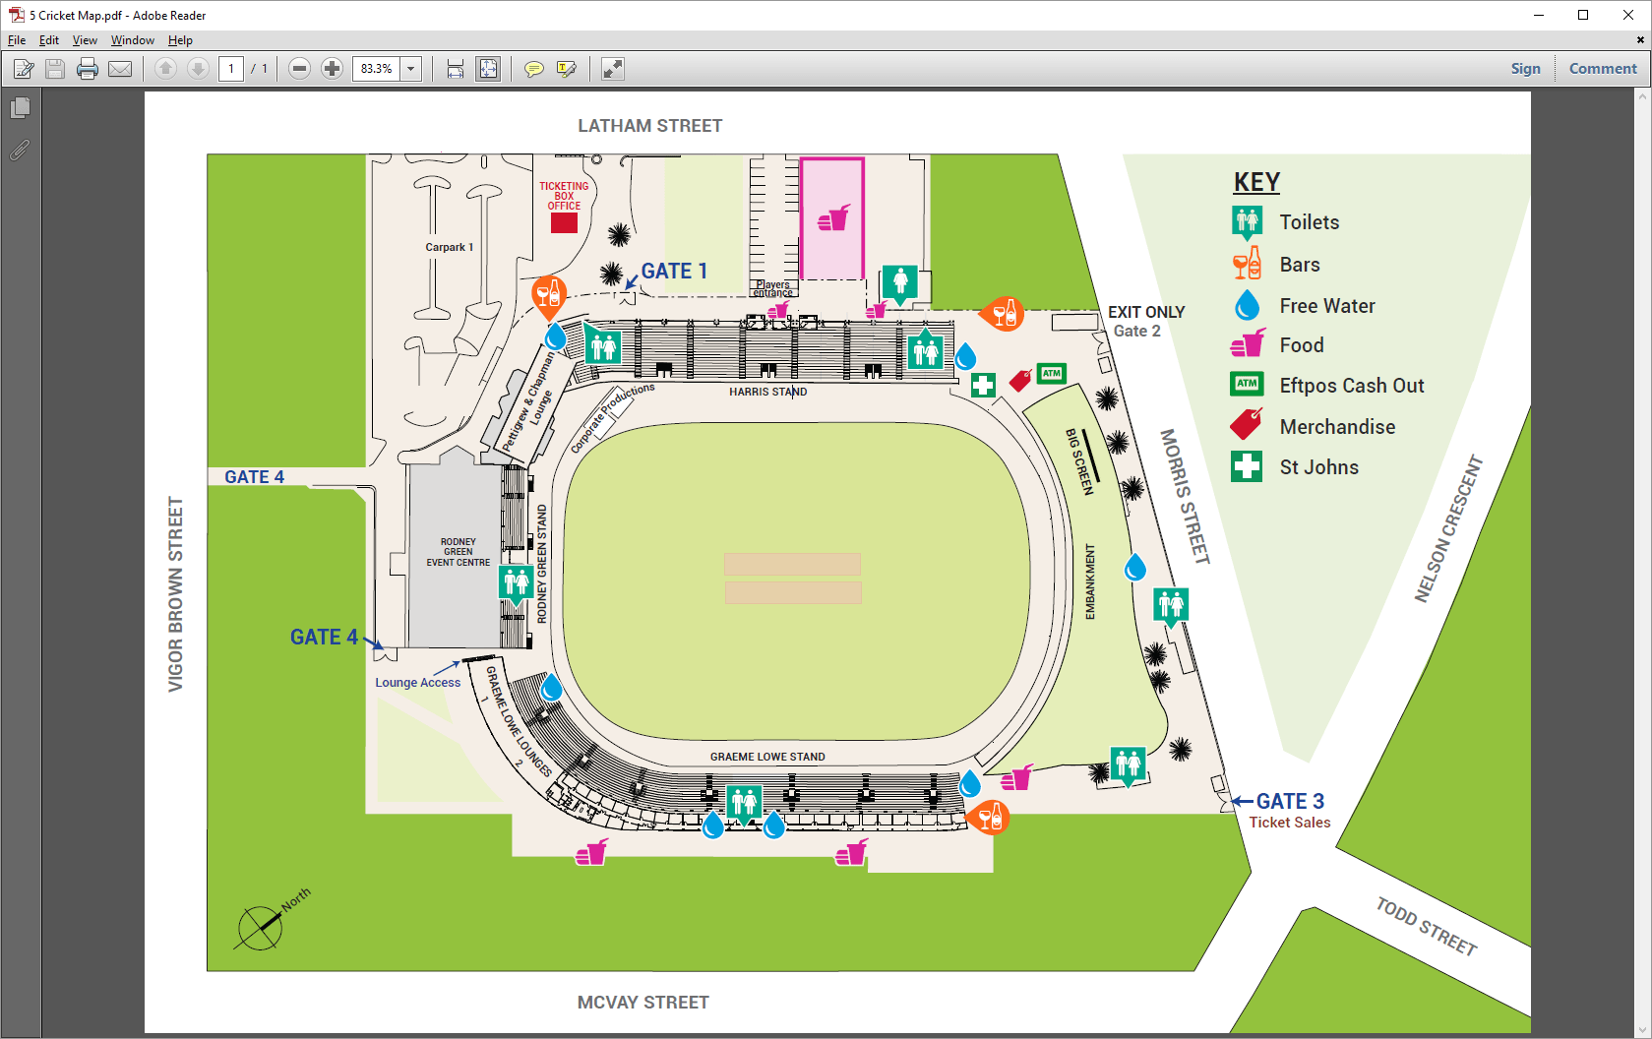1652x1039 pixels.
Task: Click the email envelope icon
Action: (120, 69)
